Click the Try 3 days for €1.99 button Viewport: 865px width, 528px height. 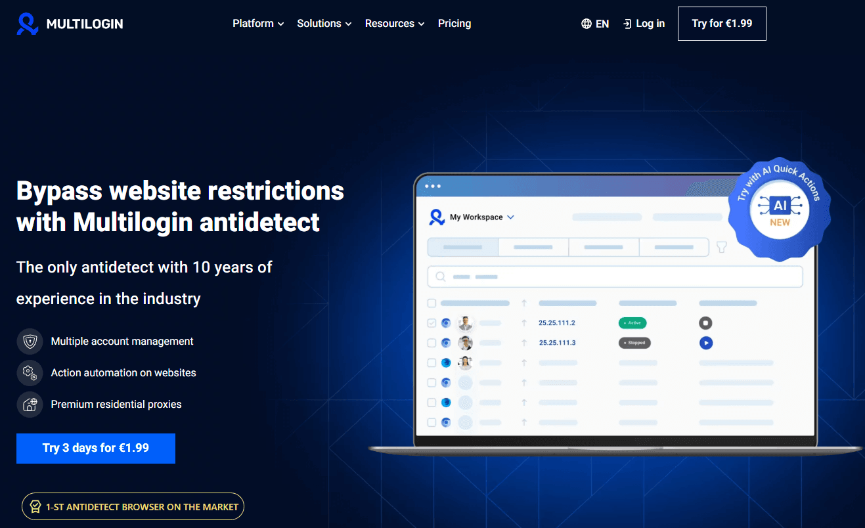point(96,449)
